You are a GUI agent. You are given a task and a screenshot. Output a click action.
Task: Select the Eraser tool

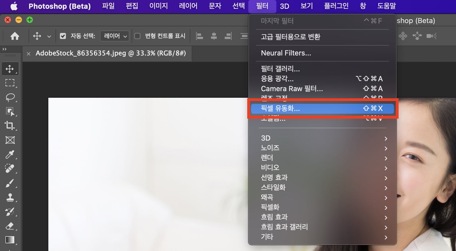click(x=10, y=226)
